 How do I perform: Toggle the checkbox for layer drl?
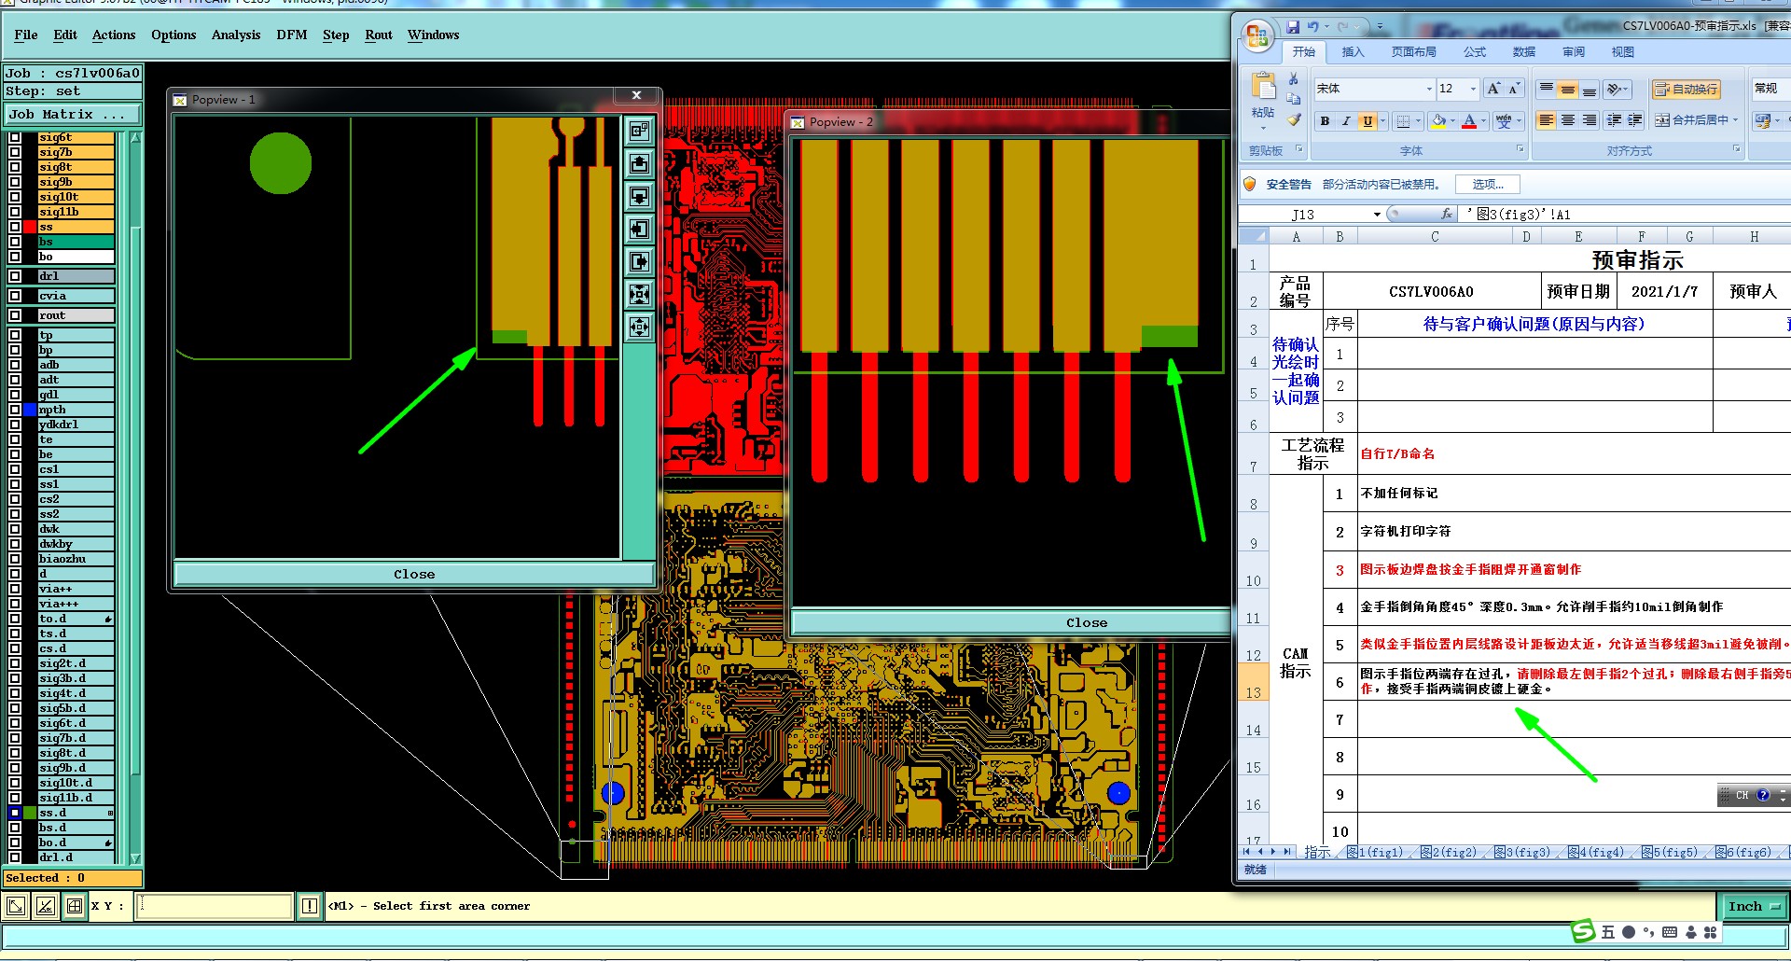click(15, 276)
